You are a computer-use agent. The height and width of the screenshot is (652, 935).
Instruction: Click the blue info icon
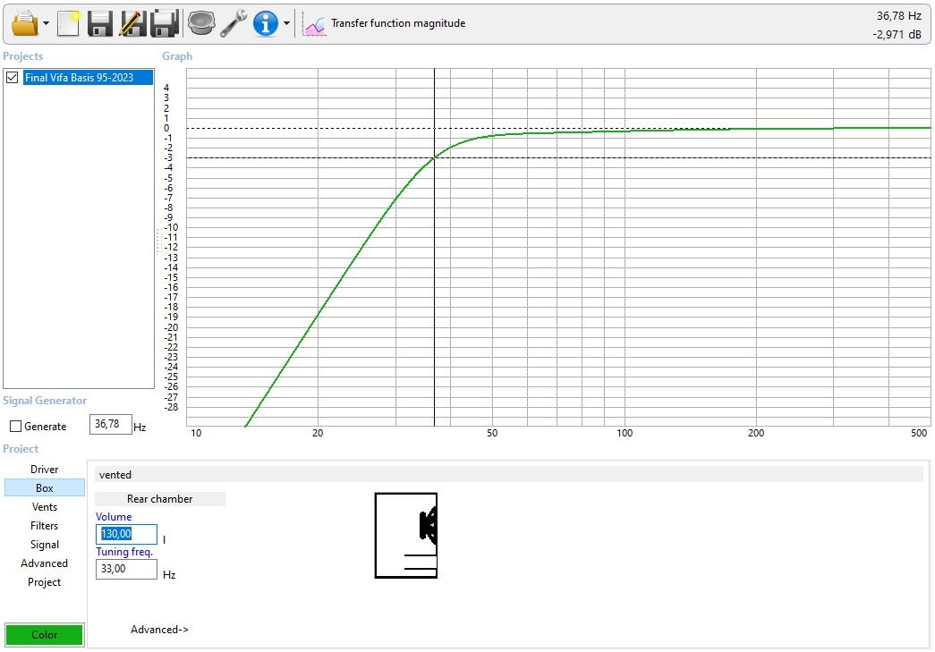click(266, 23)
